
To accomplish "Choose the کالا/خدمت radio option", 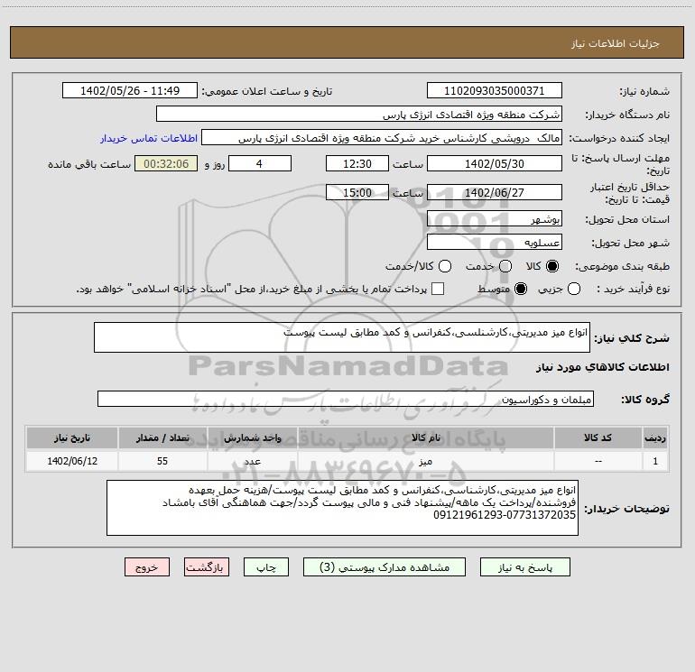I will (445, 267).
